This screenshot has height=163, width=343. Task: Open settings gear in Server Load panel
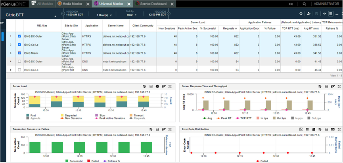pos(157,86)
